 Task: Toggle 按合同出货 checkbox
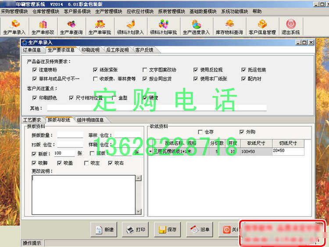tap(145, 79)
